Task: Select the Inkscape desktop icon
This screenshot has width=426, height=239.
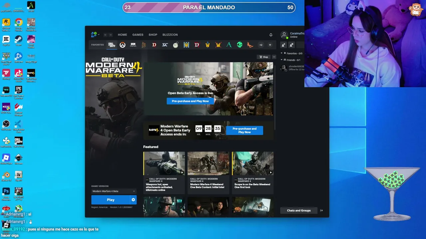Action: pyautogui.click(x=19, y=159)
